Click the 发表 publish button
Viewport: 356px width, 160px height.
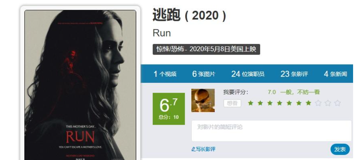340,149
